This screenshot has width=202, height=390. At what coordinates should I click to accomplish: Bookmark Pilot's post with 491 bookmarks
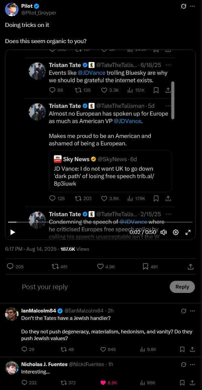[x=145, y=266]
